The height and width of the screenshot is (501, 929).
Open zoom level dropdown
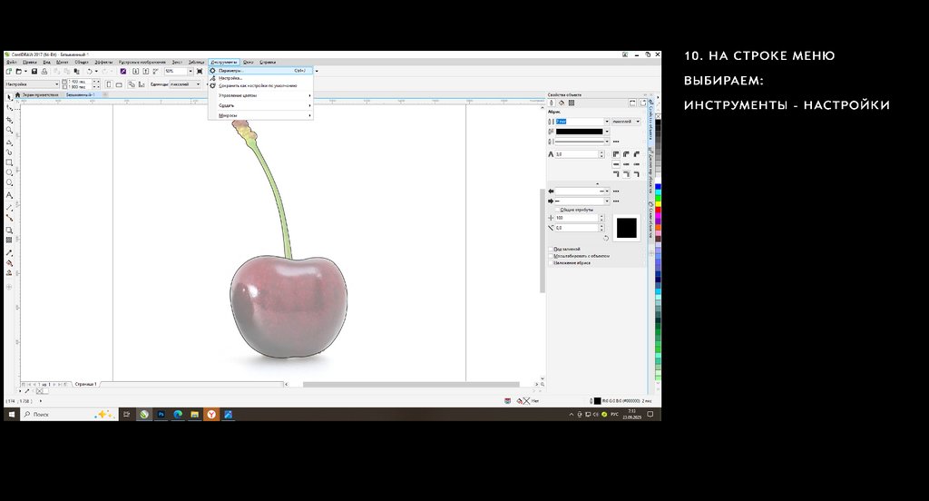[x=191, y=71]
